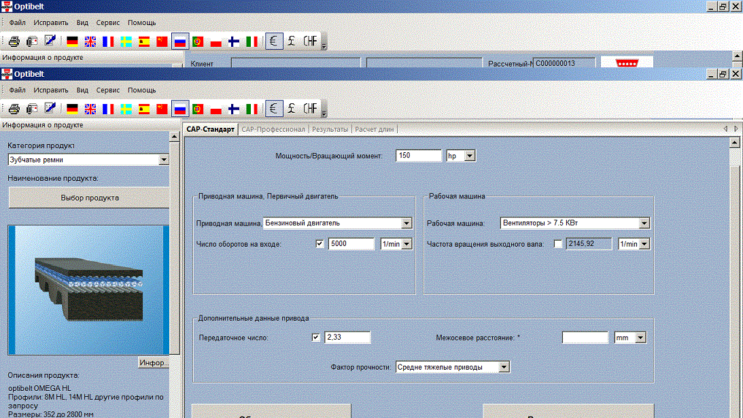Select the Finnish flag in front window toolbar
The image size is (743, 418).
234,109
